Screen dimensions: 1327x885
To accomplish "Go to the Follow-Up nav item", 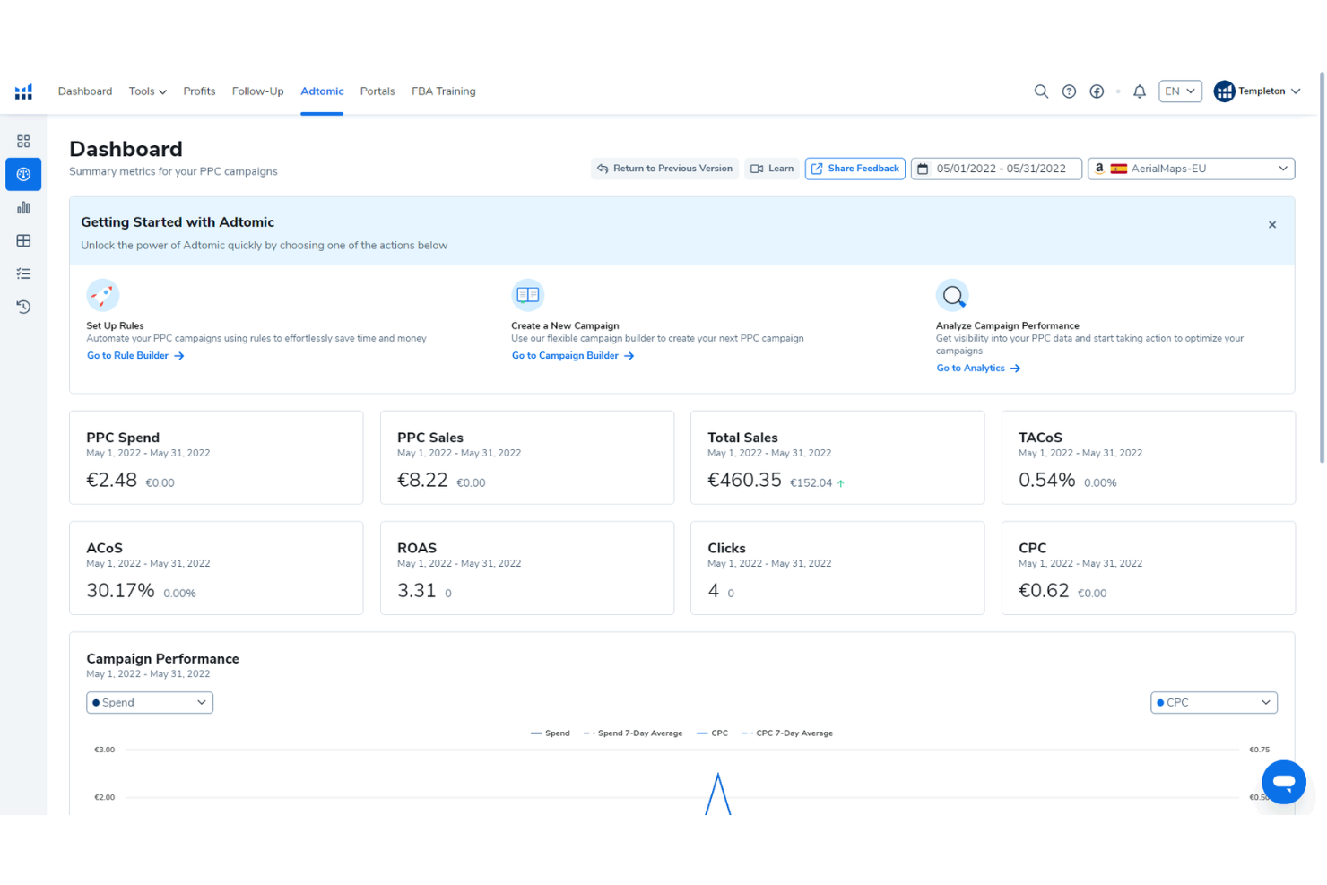I will coord(257,91).
